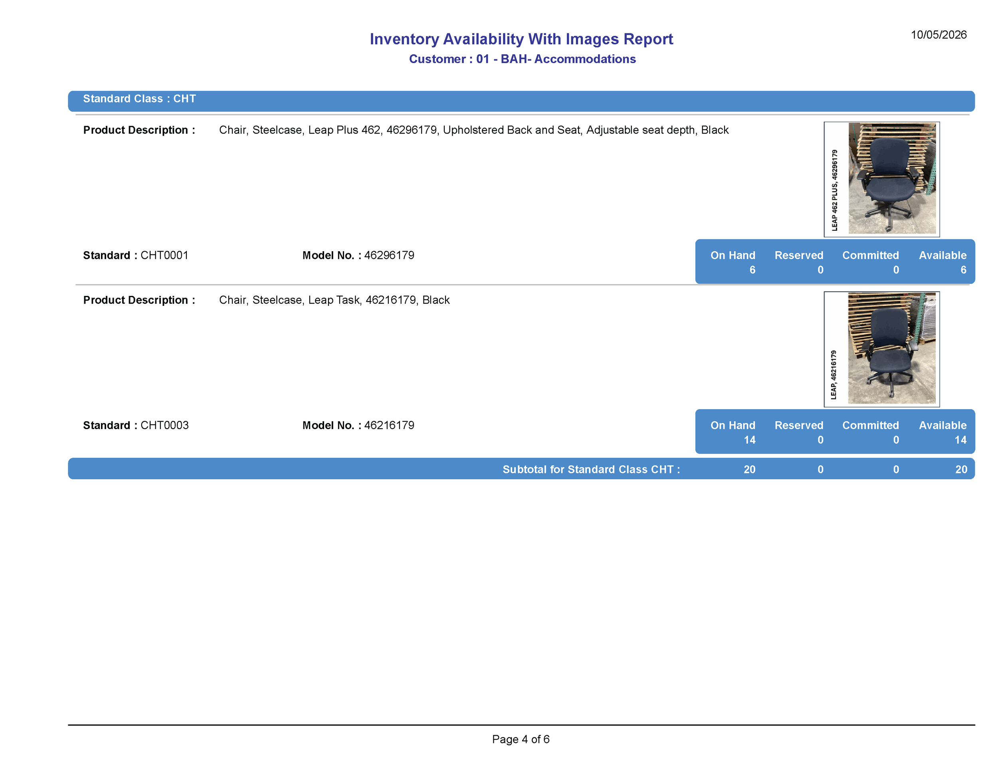The width and height of the screenshot is (998, 770).
Task: Click the 'Page 4 of 6' footer
Action: click(x=521, y=739)
